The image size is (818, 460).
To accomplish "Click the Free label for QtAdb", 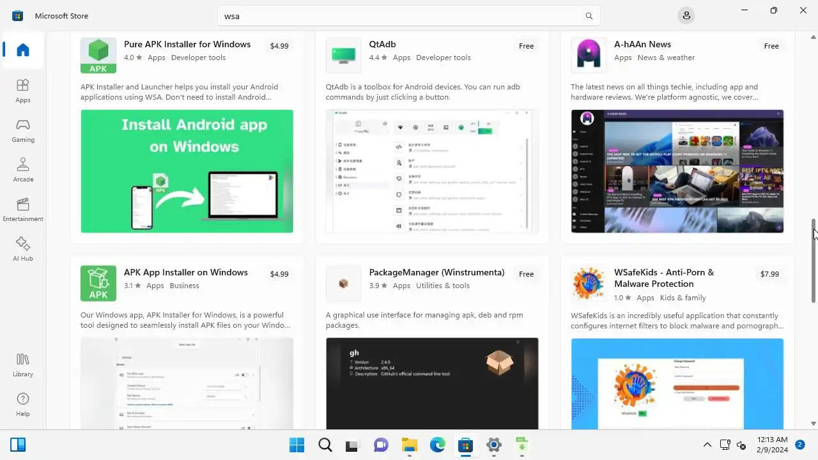I will pos(527,46).
